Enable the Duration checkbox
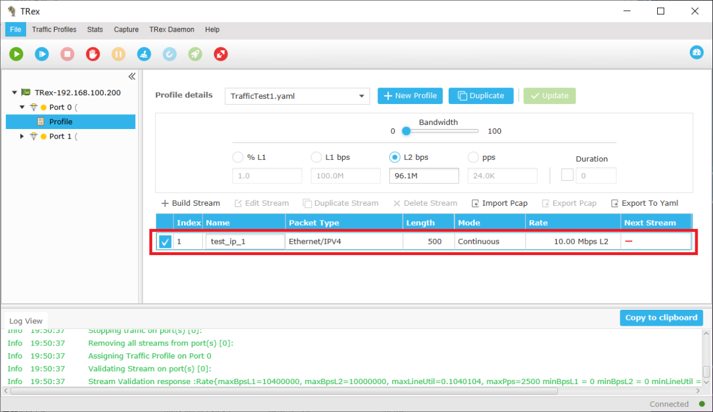The image size is (713, 412). (567, 175)
